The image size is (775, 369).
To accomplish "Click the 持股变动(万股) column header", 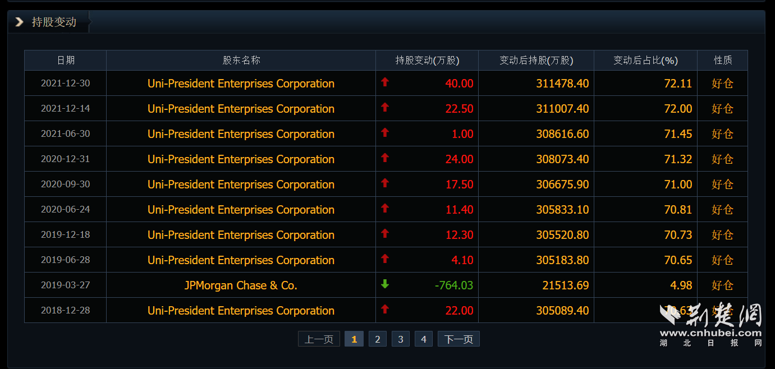I will tap(427, 61).
